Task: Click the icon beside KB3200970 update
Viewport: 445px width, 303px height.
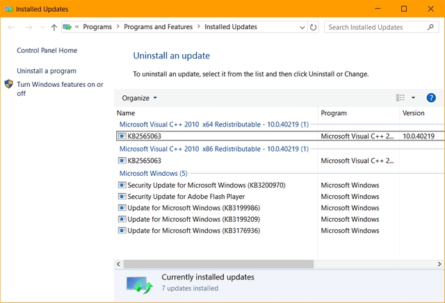Action: tap(122, 185)
